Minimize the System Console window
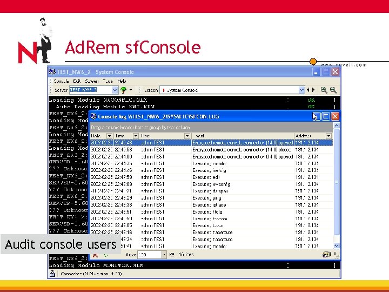Viewport: 389px width, 292px height. coord(316,72)
